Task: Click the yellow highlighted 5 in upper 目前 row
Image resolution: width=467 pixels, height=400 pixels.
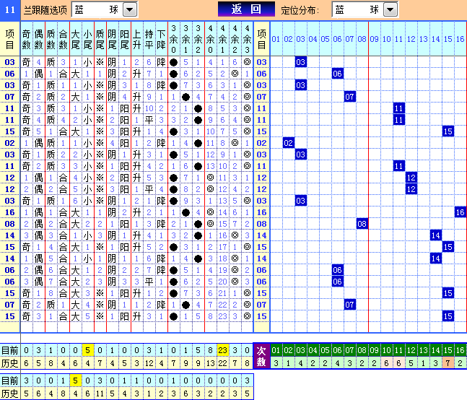Action: tap(87, 350)
